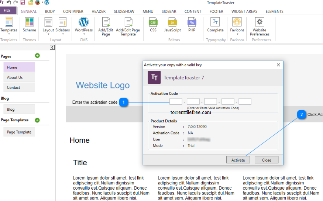Expand the WordPress CMS dropdown arrow

[84, 34]
